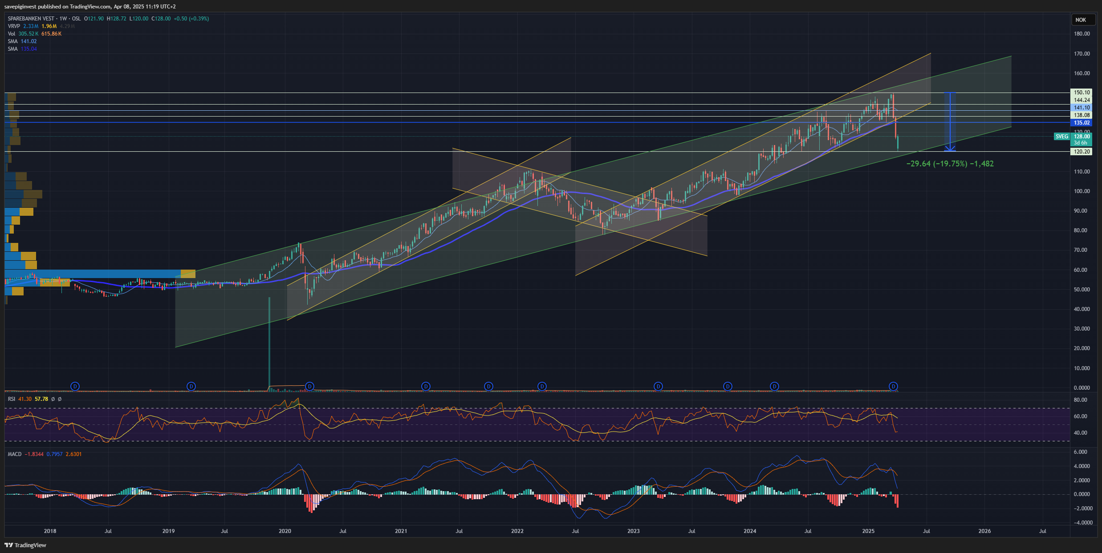
Task: Select the dividend marker in autumn 2021
Action: tap(488, 386)
